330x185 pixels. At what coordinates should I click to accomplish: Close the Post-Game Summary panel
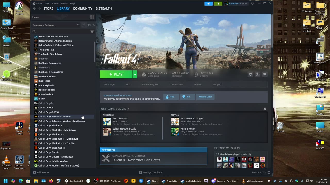pyautogui.click(x=265, y=109)
